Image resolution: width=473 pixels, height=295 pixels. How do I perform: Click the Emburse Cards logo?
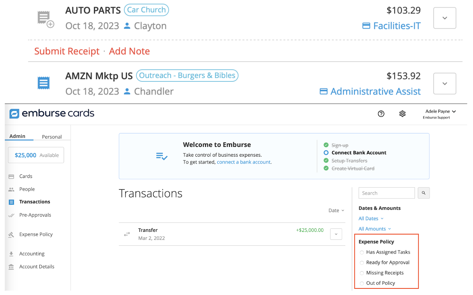[x=52, y=113]
